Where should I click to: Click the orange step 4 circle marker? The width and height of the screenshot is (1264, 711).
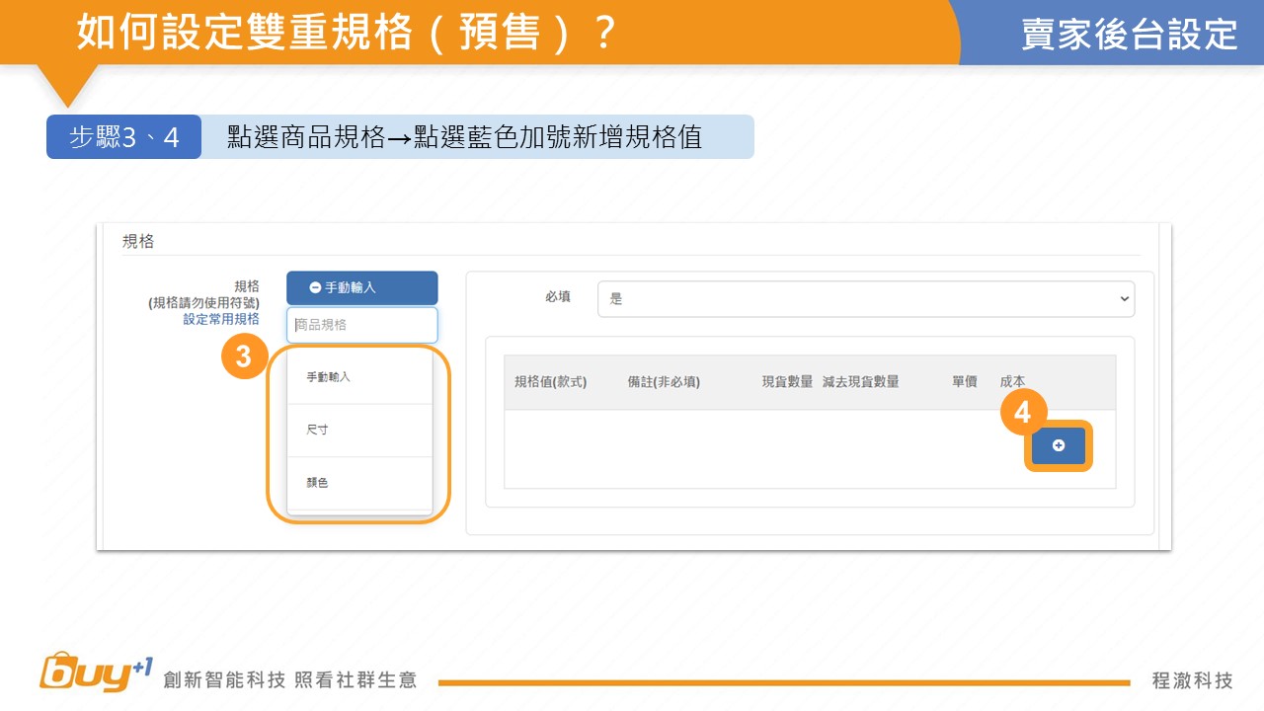(1023, 412)
